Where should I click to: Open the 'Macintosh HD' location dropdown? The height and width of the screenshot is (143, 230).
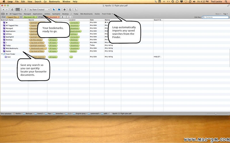[30, 17]
